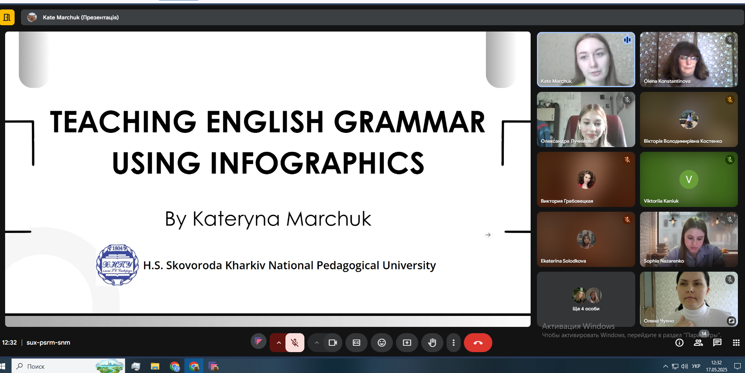Open File Explorer from taskbar
The image size is (745, 373).
(x=155, y=366)
